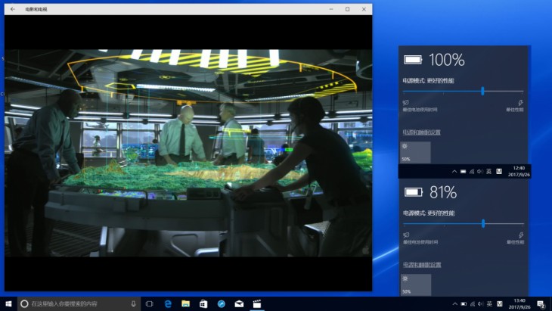Open File Explorer from the taskbar
The image size is (552, 311).
(x=185, y=303)
